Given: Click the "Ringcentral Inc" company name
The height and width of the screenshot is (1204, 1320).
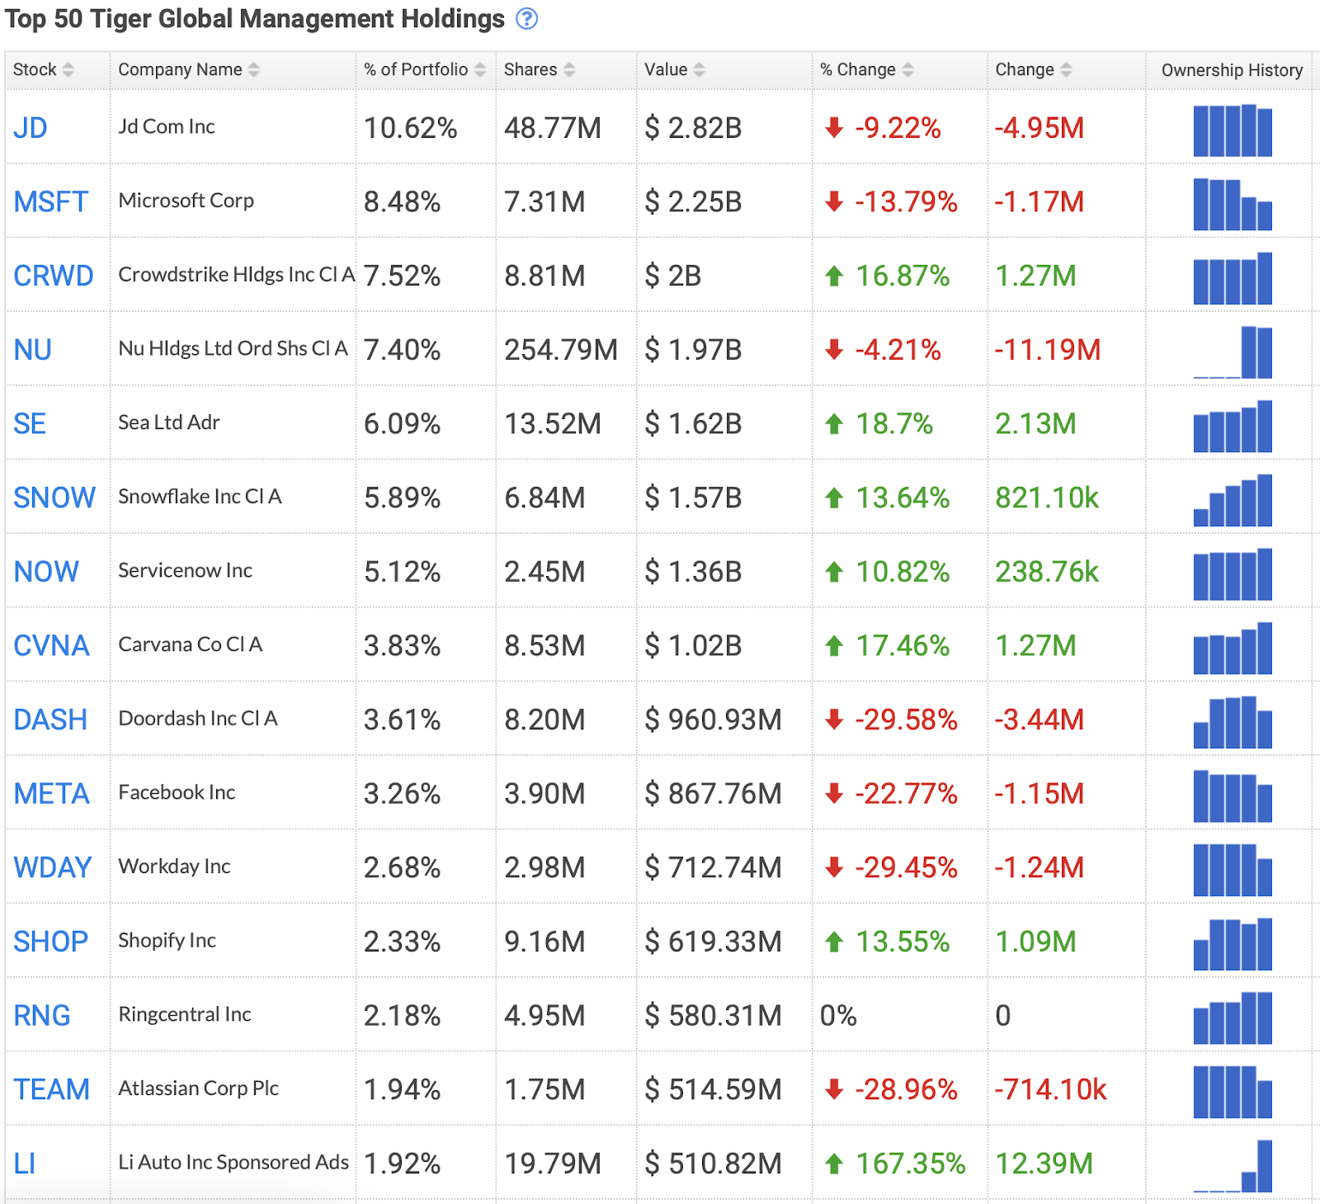Looking at the screenshot, I should 185,1014.
